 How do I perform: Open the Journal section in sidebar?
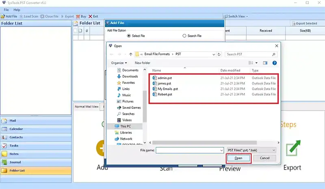tap(36, 162)
